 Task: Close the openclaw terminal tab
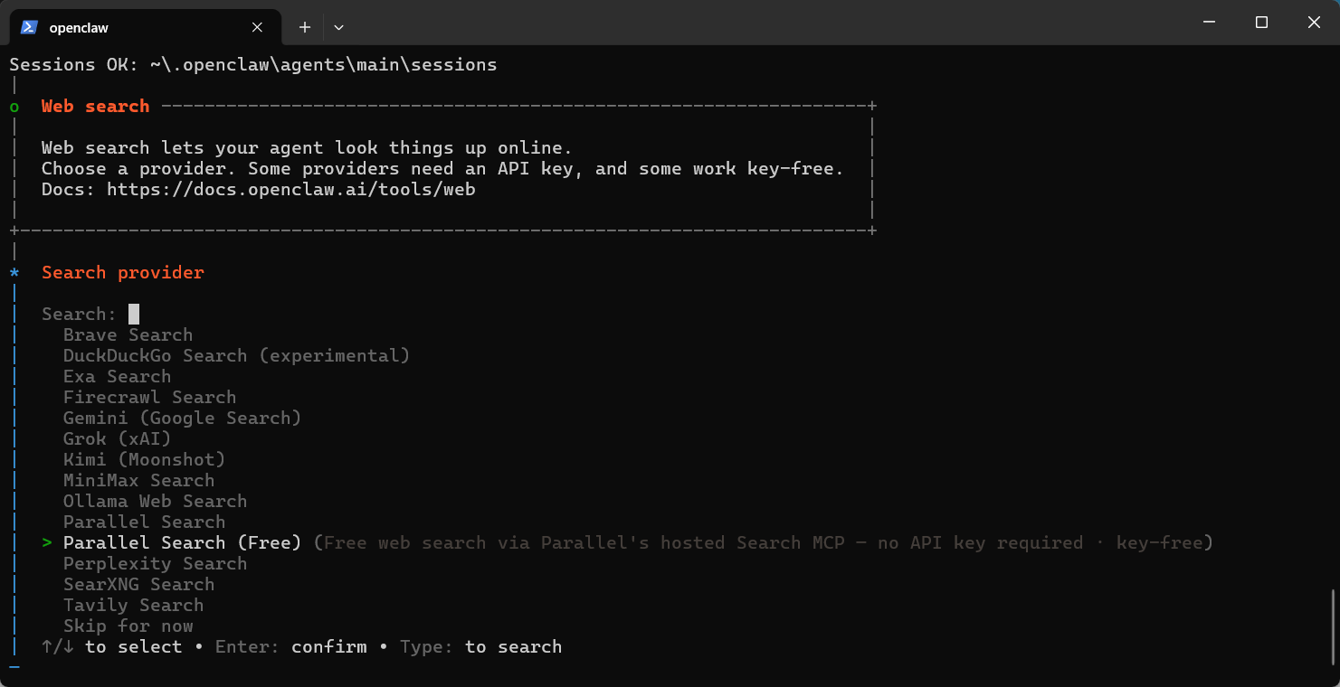pyautogui.click(x=258, y=27)
